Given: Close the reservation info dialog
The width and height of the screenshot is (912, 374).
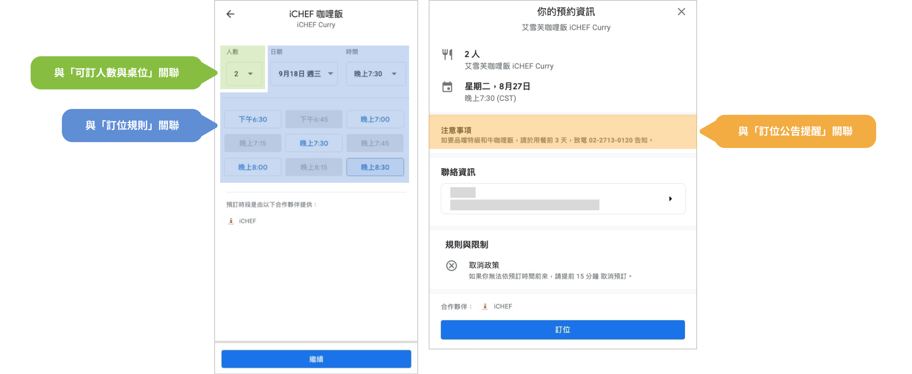Looking at the screenshot, I should (681, 12).
